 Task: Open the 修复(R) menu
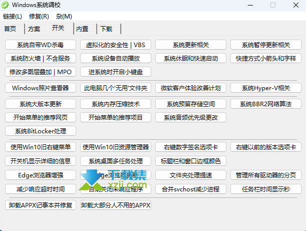coord(39,17)
